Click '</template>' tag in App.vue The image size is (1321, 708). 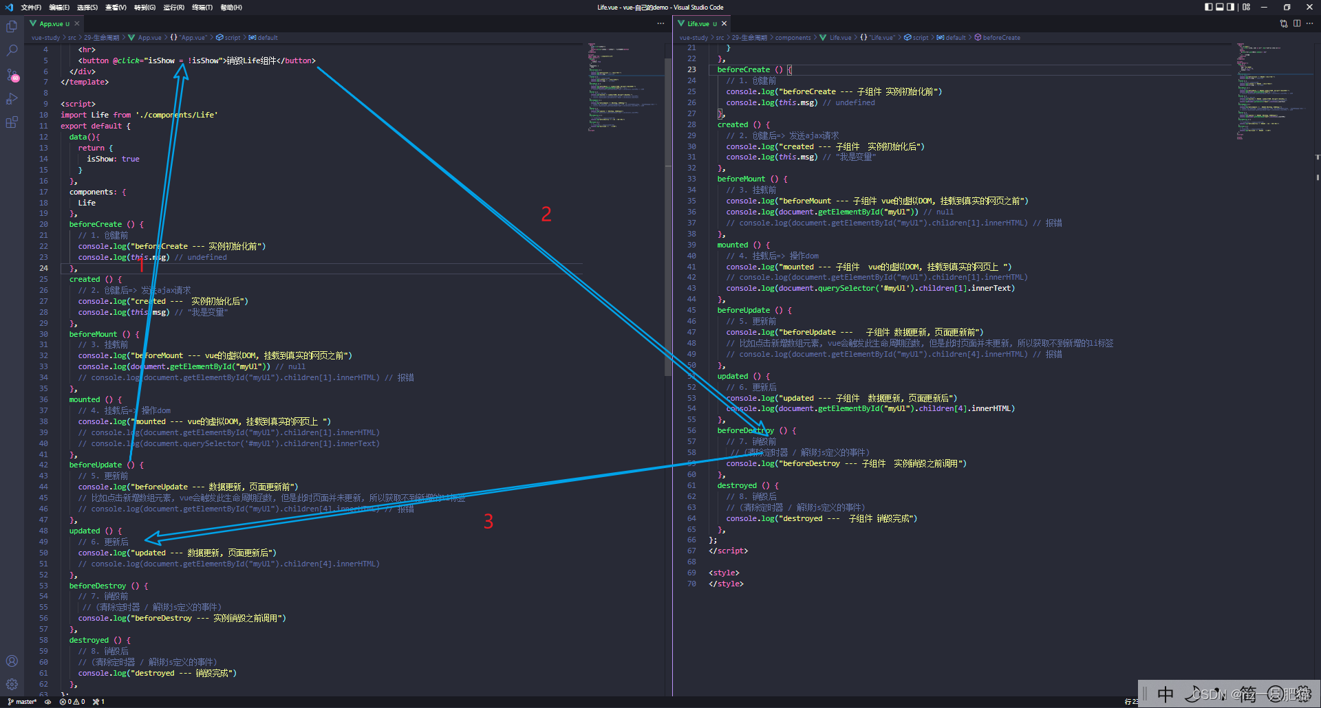click(84, 82)
